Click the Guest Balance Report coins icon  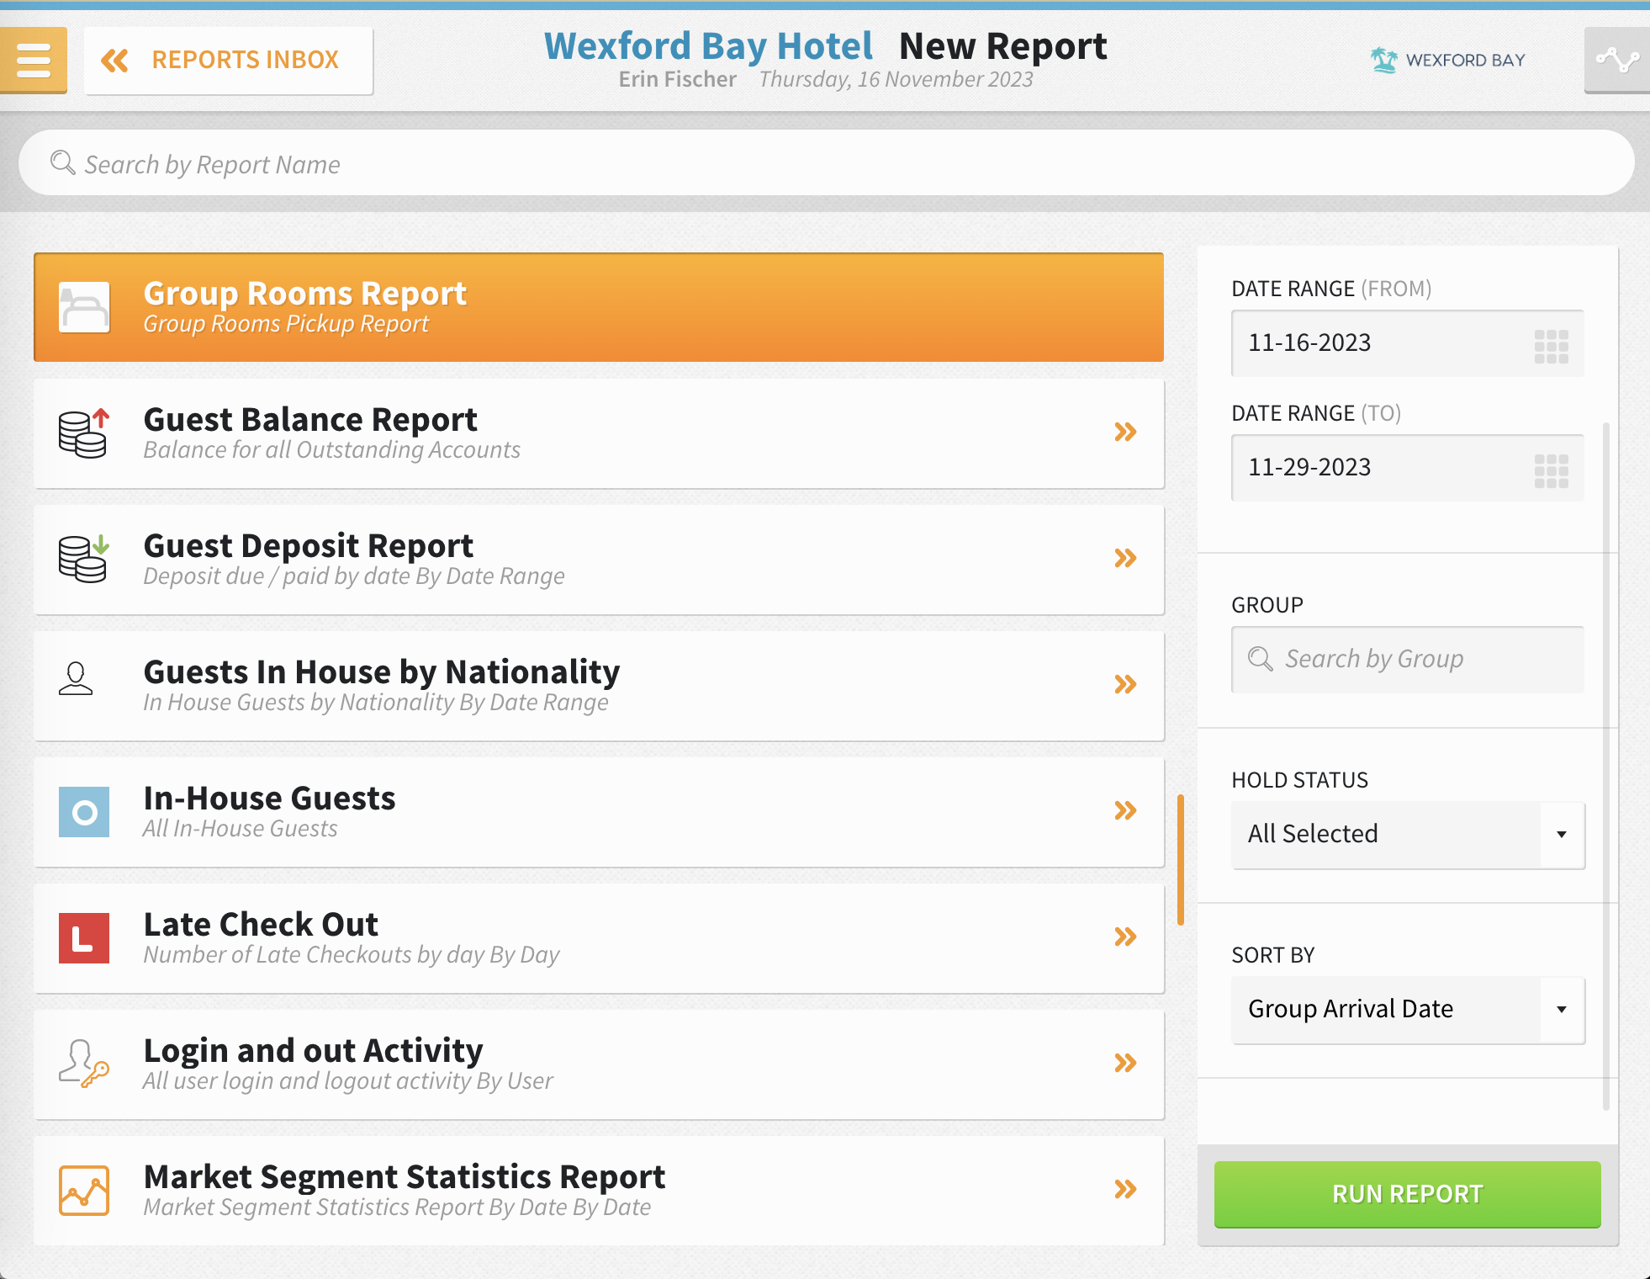(x=83, y=433)
